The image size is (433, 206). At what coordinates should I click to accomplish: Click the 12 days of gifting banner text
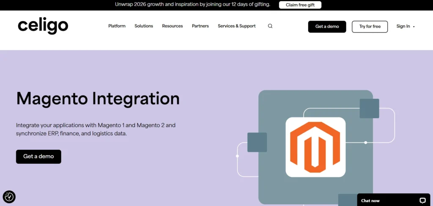pos(192,5)
